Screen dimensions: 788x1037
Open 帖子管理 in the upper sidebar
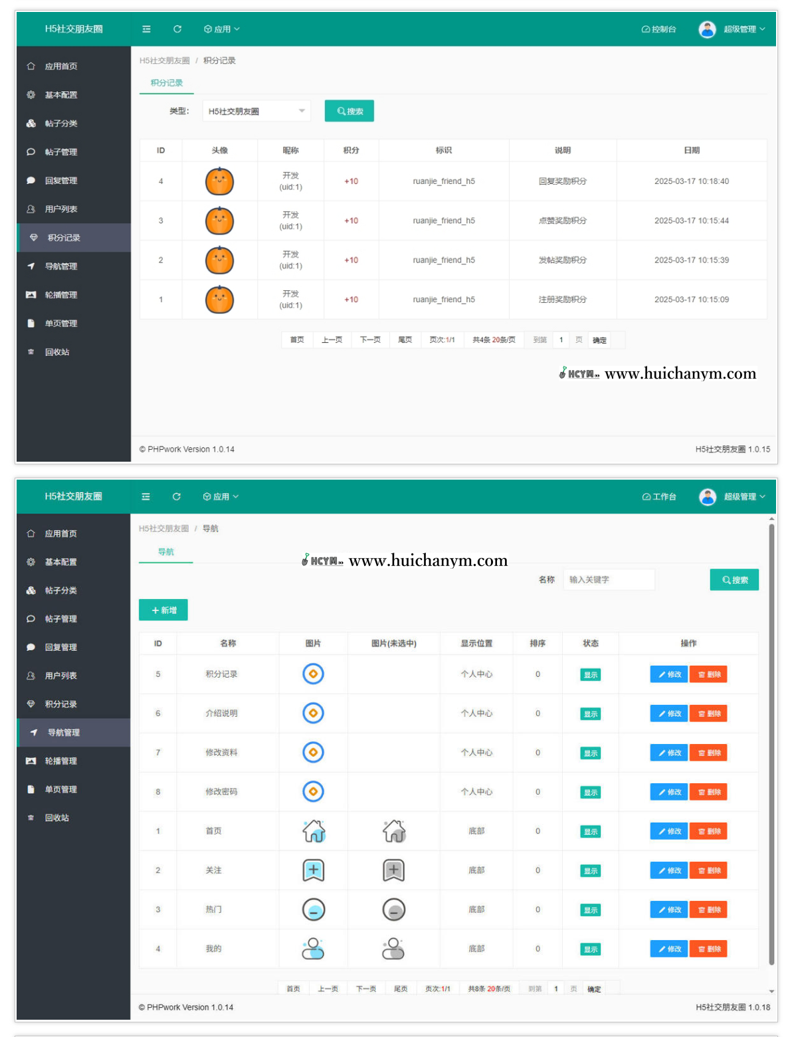(61, 152)
